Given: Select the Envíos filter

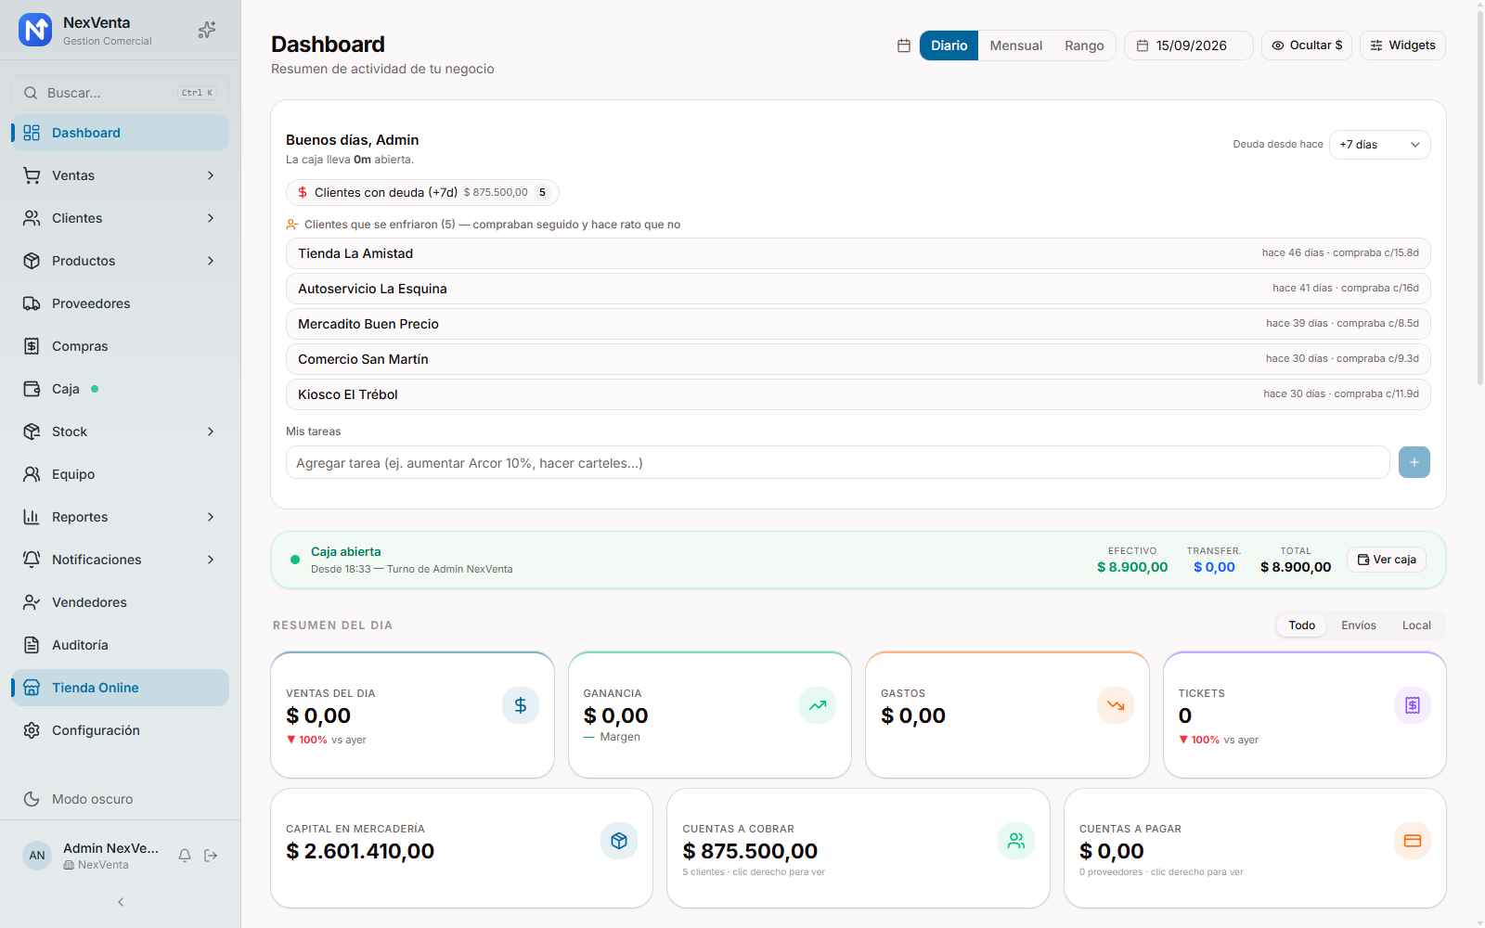Looking at the screenshot, I should (1359, 625).
